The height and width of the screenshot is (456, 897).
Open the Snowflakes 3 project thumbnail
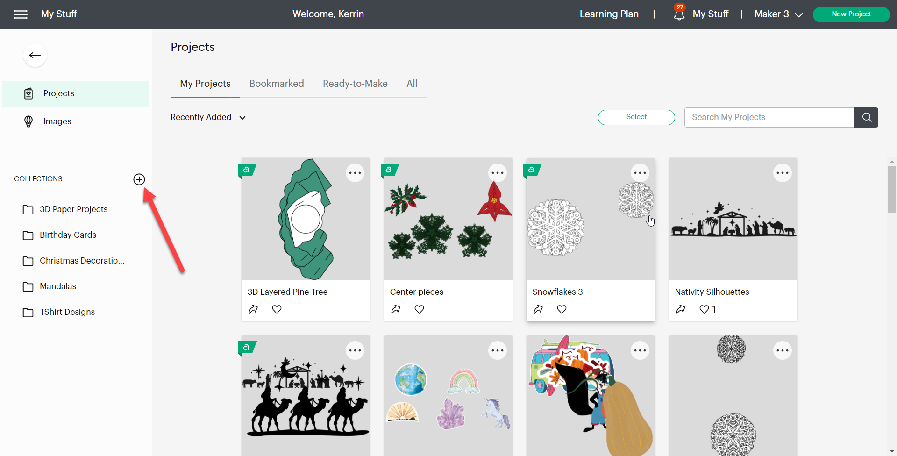(591, 219)
